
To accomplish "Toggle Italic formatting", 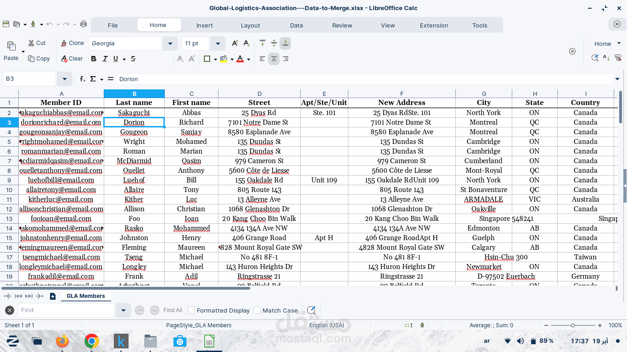I will [x=105, y=59].
